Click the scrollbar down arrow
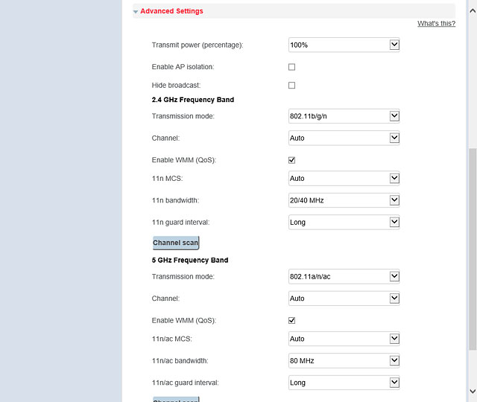 pos(473,391)
